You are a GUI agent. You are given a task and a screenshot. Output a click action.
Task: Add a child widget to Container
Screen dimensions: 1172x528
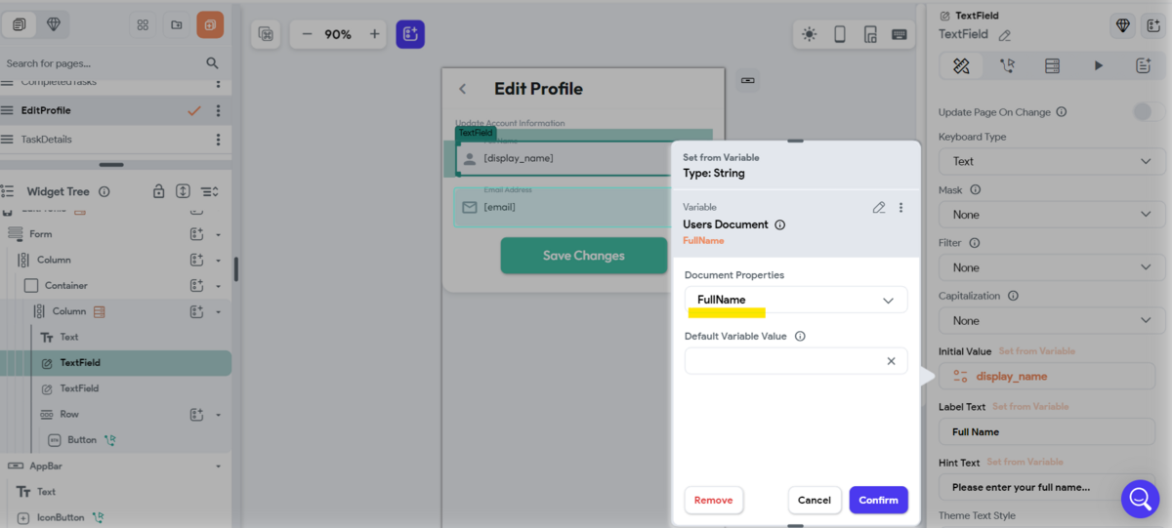[196, 286]
